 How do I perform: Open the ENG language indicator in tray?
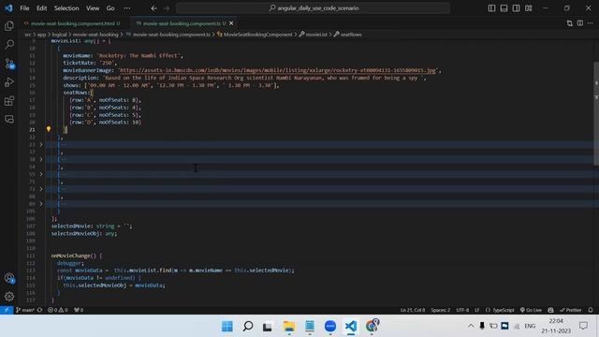(530, 326)
